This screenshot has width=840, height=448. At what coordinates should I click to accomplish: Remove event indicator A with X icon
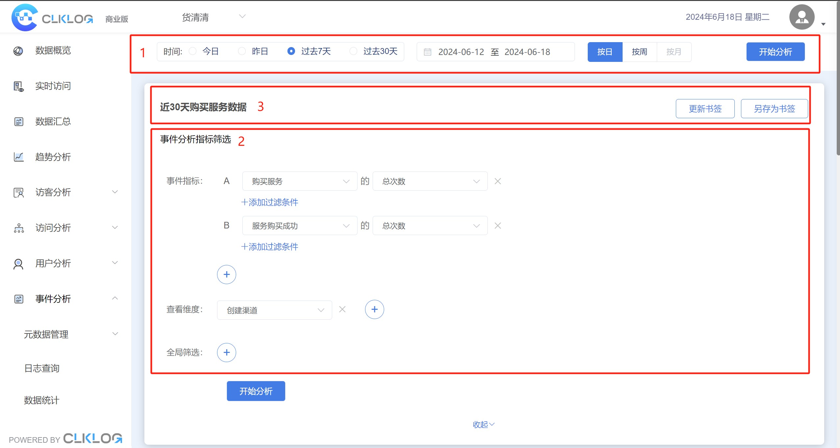(498, 181)
